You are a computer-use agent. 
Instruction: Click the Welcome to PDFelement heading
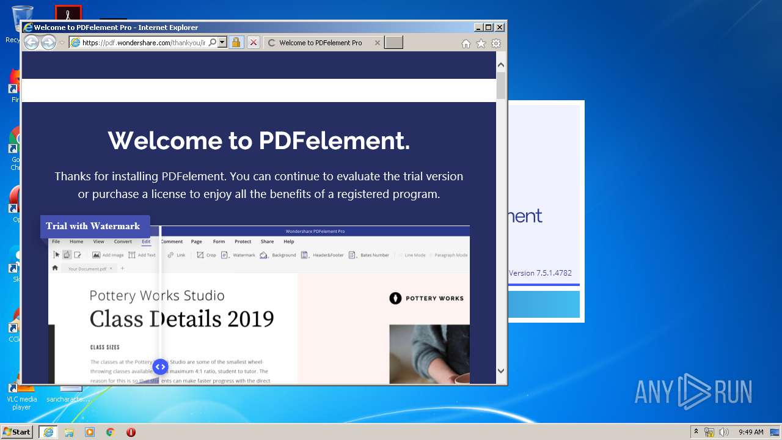click(258, 141)
